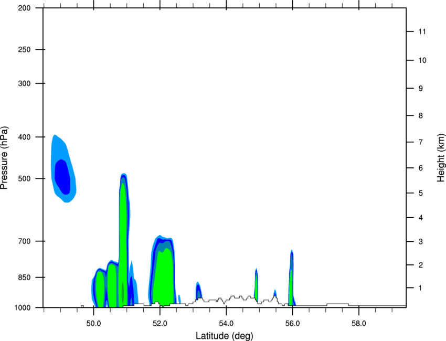Click latitude tick label 58.0
The height and width of the screenshot is (341, 446).
coord(359,324)
